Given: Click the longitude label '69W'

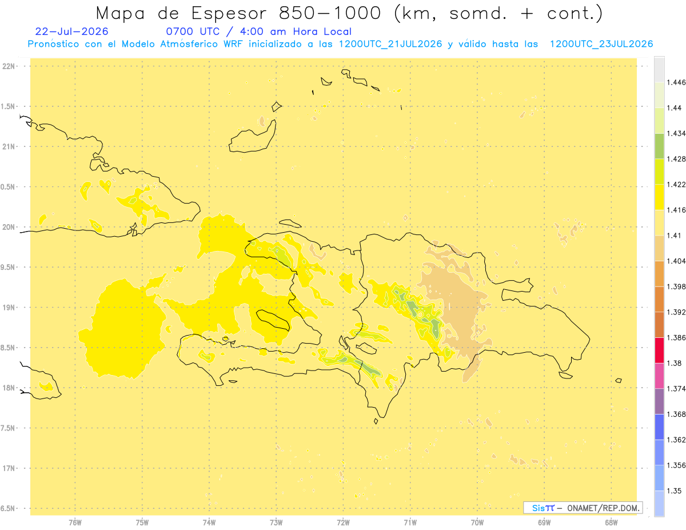Looking at the screenshot, I should click(544, 523).
